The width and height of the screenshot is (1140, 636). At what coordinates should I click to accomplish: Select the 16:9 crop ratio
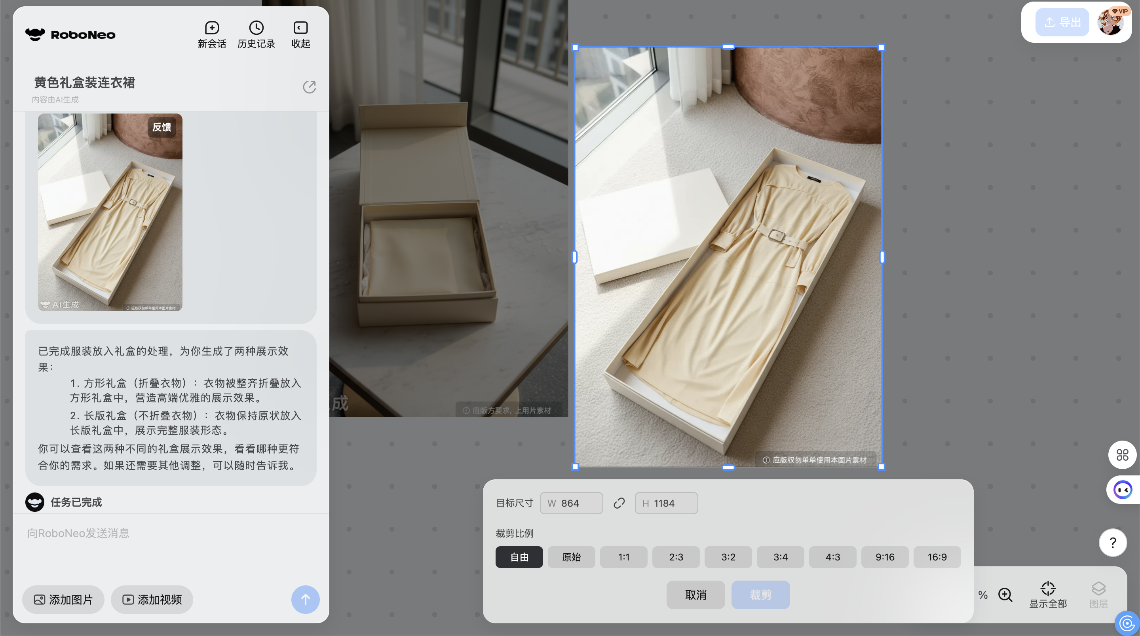pyautogui.click(x=937, y=557)
